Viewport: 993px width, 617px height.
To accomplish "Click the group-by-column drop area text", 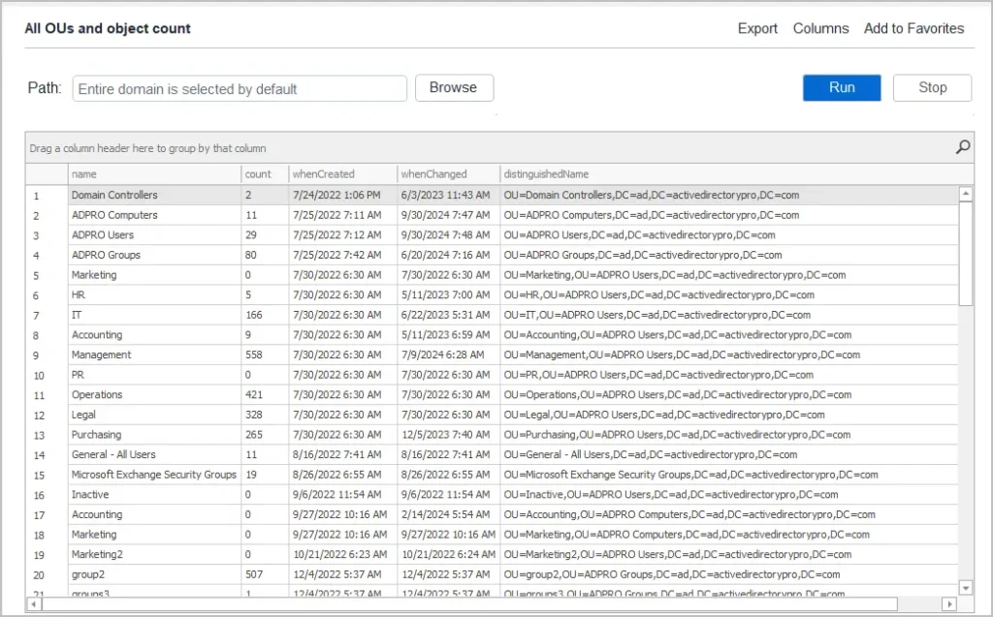I will [147, 148].
